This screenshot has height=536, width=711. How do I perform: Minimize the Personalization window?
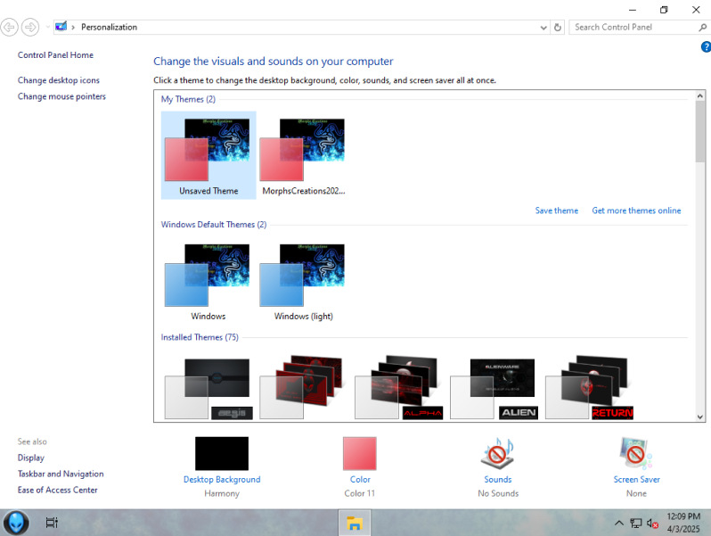633,10
